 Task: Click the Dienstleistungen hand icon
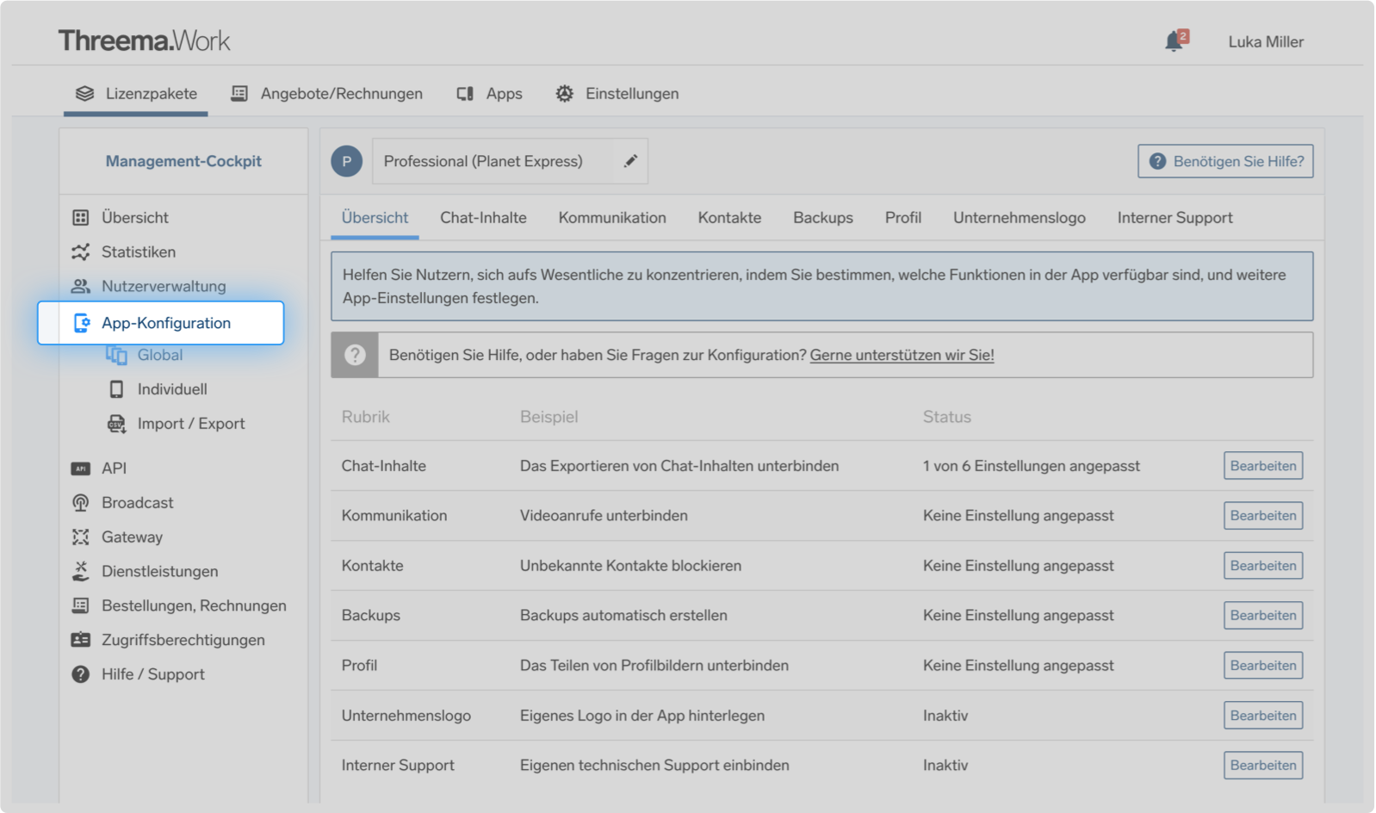(81, 571)
